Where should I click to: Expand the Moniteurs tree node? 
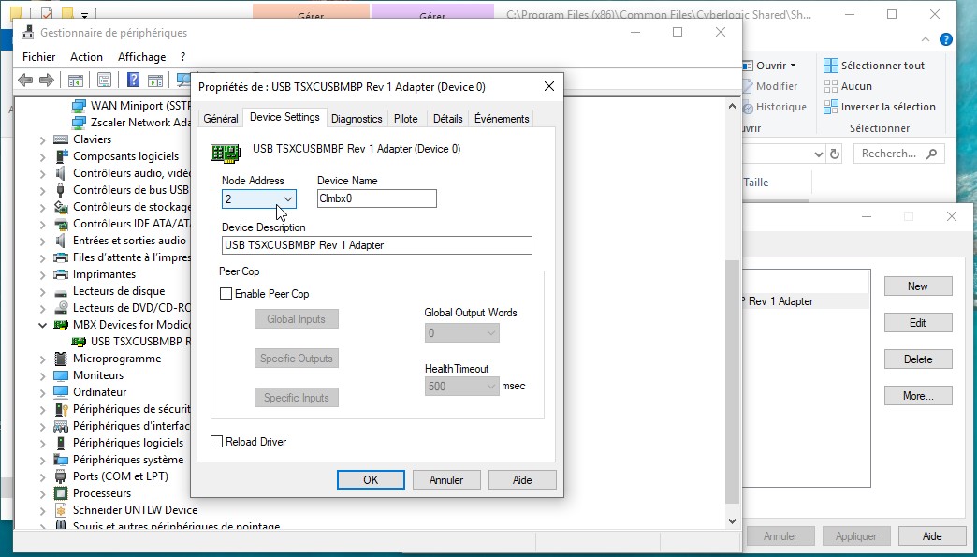42,375
